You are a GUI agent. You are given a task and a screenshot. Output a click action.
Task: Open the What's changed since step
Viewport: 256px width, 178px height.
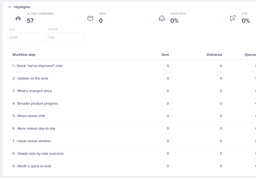coord(32,91)
